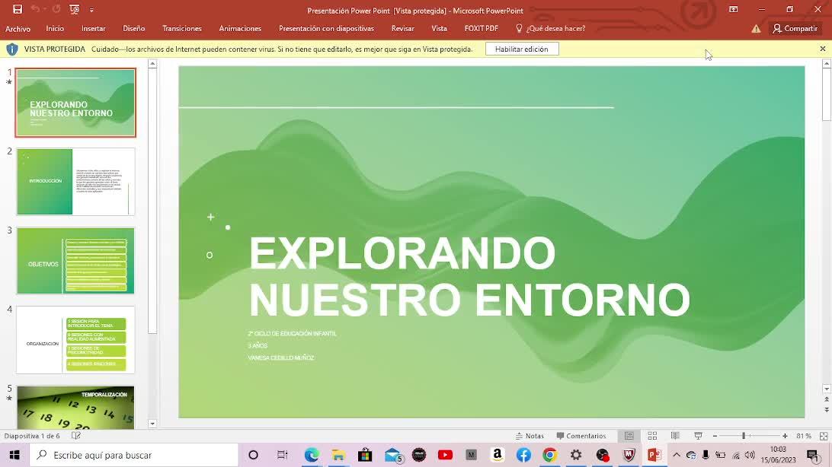Open the Customize Quick Access Toolbar dropdown

click(91, 10)
